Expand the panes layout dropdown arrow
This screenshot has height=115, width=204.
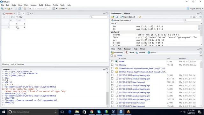click(x=56, y=9)
